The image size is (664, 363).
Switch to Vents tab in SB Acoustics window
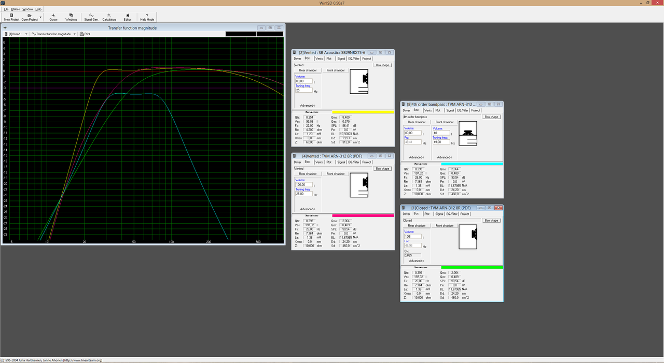tap(319, 59)
